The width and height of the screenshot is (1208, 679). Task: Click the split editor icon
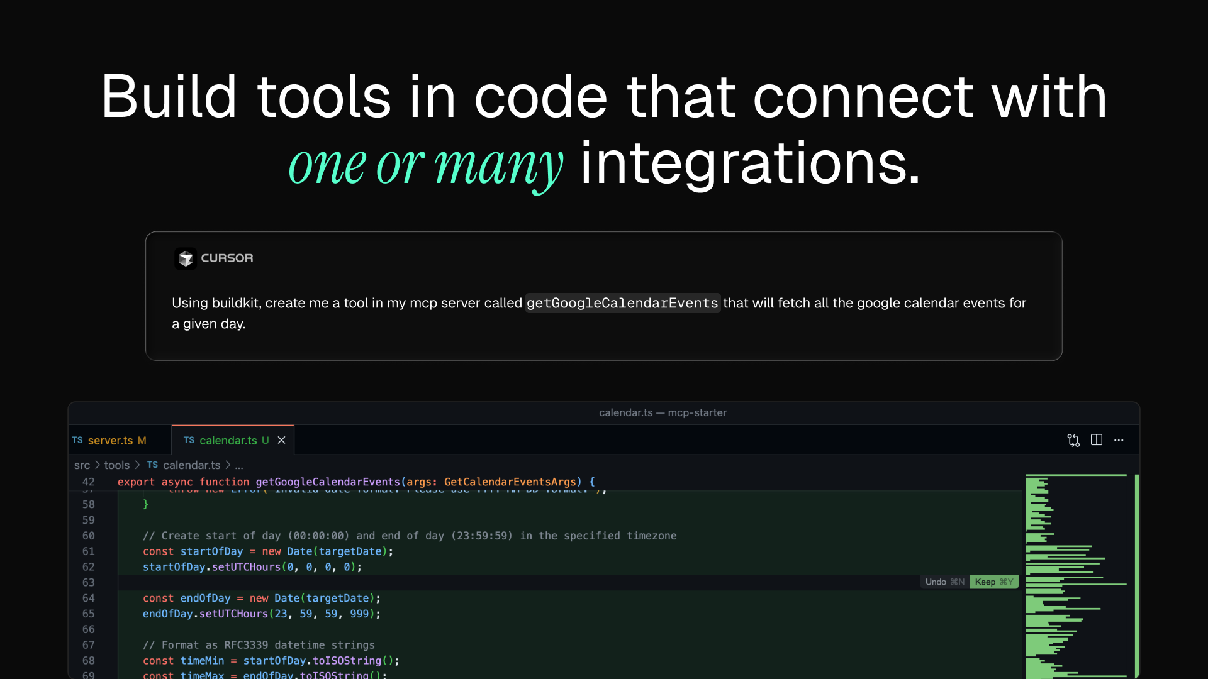(x=1097, y=440)
